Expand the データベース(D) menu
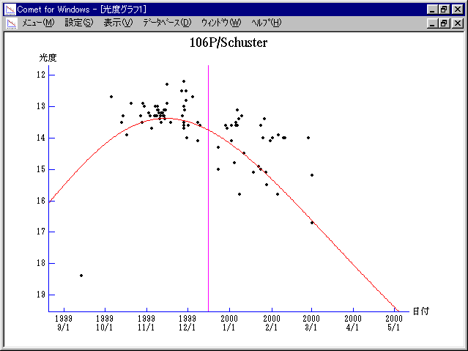The image size is (468, 351). (167, 23)
